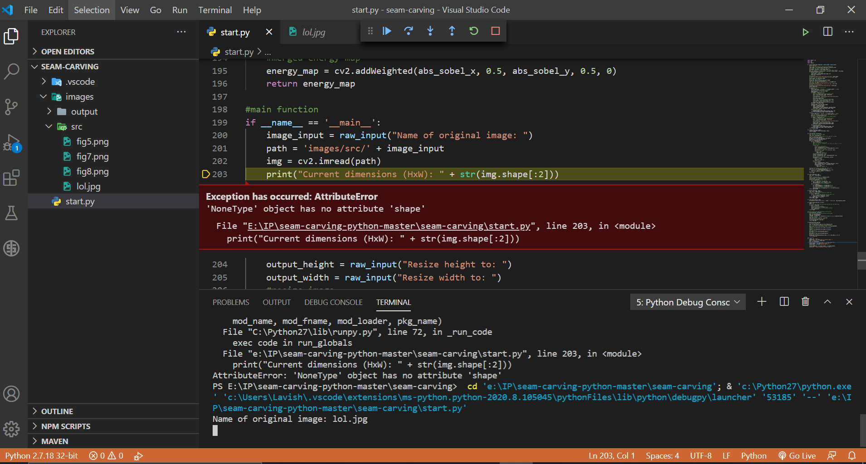Open the Search view in the activity bar
866x464 pixels.
click(x=11, y=72)
